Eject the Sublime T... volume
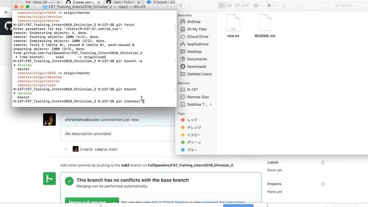 211,105
